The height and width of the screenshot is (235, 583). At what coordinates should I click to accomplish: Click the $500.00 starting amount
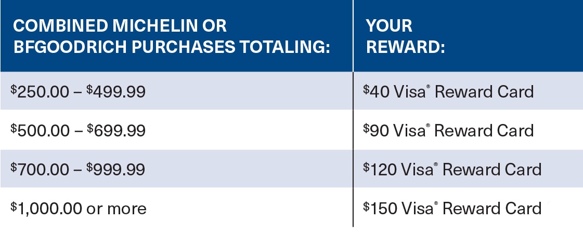point(40,131)
